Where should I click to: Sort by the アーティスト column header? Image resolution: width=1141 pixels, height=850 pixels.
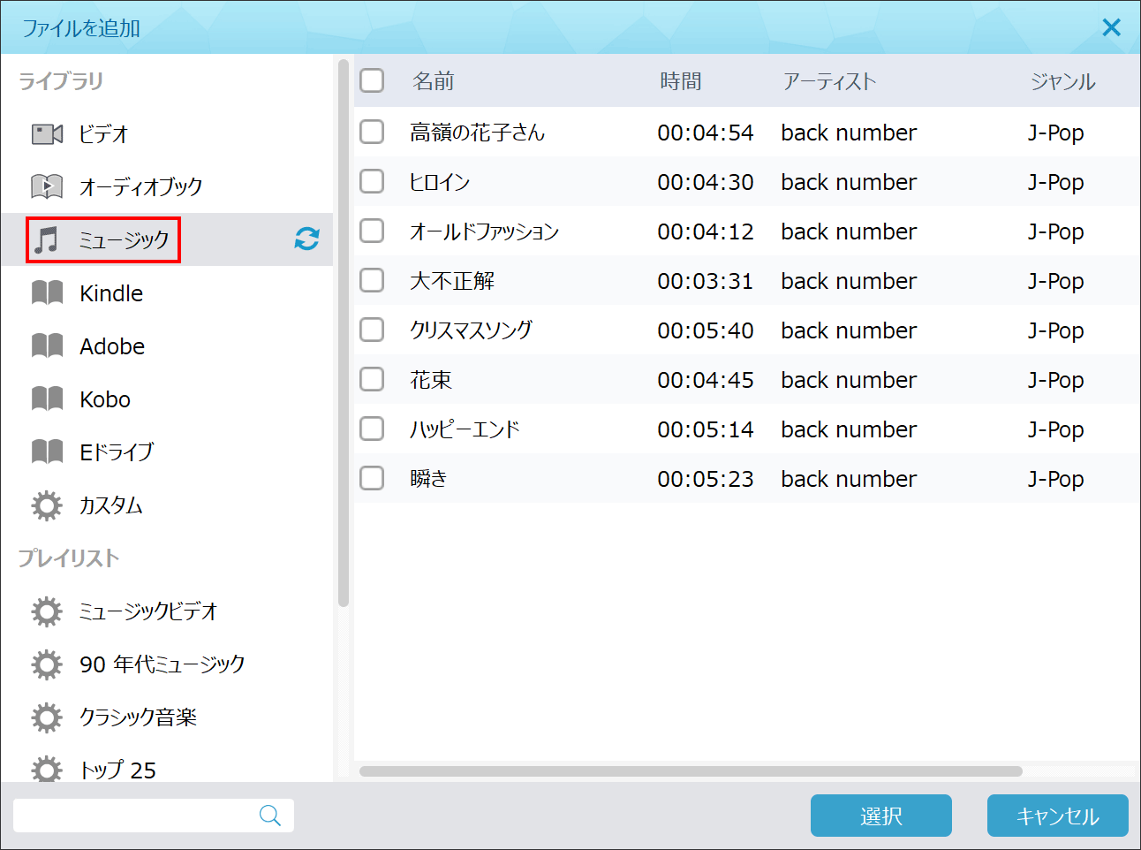(829, 81)
